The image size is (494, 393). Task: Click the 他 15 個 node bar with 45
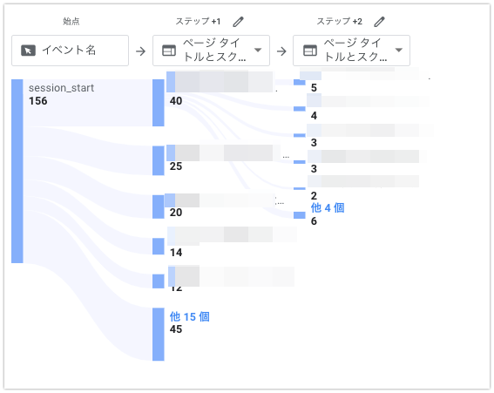click(x=159, y=335)
